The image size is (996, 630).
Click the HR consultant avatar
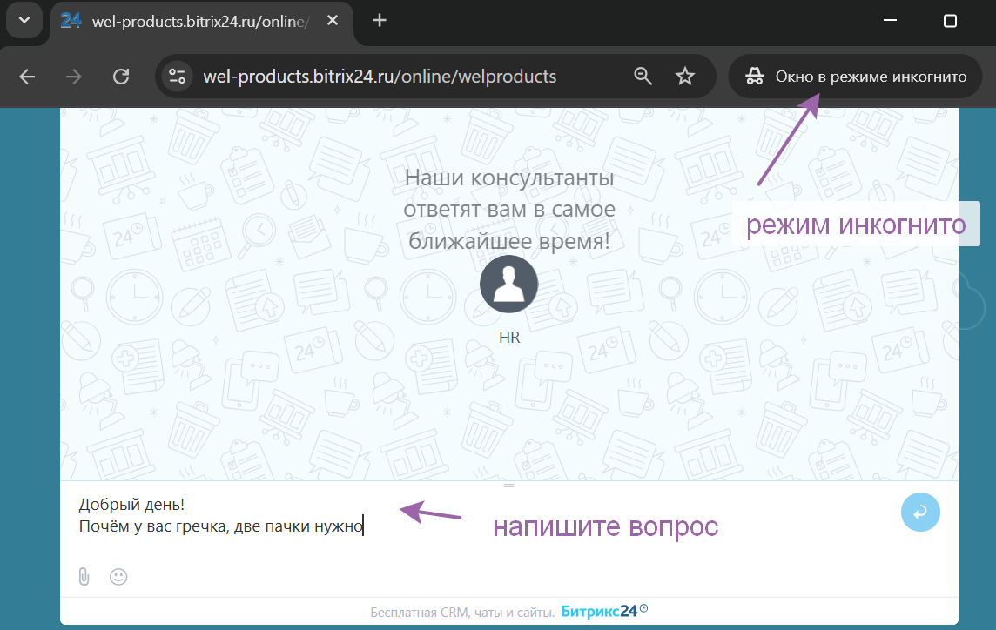point(508,284)
